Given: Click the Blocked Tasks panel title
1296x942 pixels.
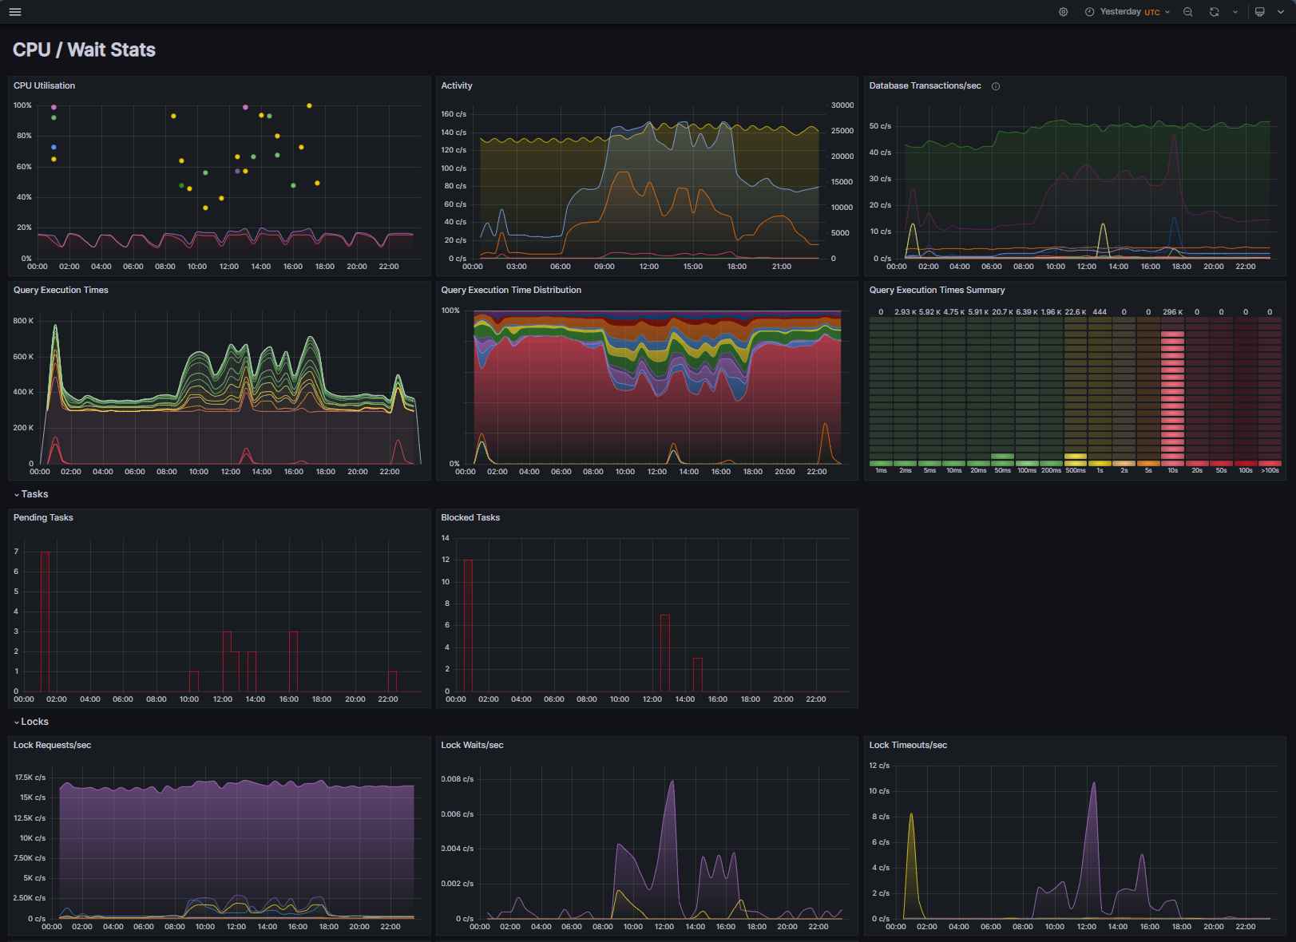Looking at the screenshot, I should coord(470,517).
